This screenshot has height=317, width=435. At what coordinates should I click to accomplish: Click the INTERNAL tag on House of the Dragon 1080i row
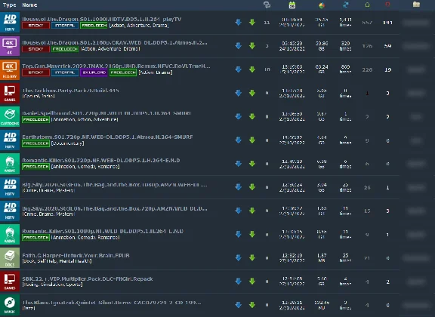[x=65, y=26]
